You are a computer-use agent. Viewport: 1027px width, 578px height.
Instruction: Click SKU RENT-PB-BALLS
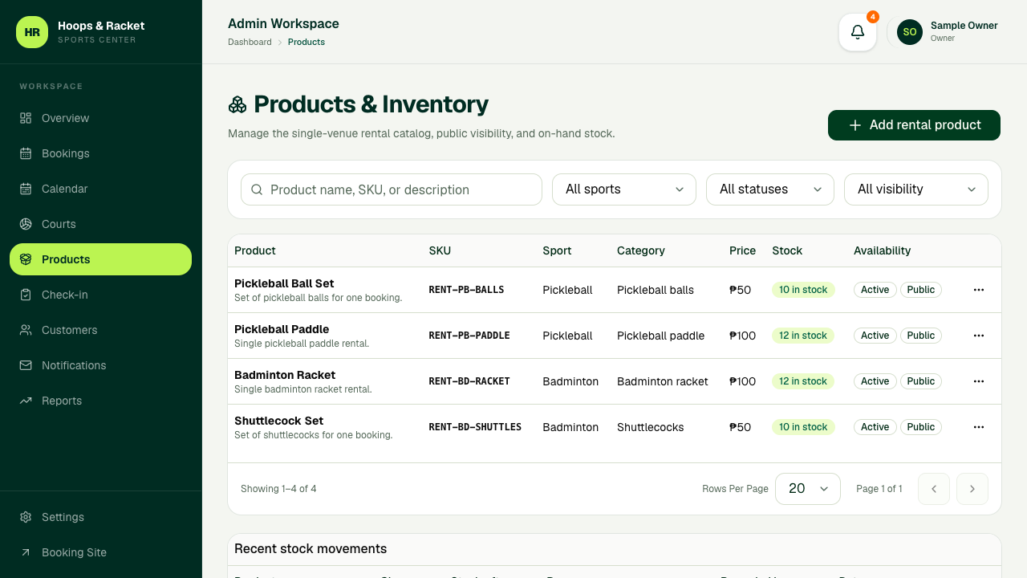466,290
